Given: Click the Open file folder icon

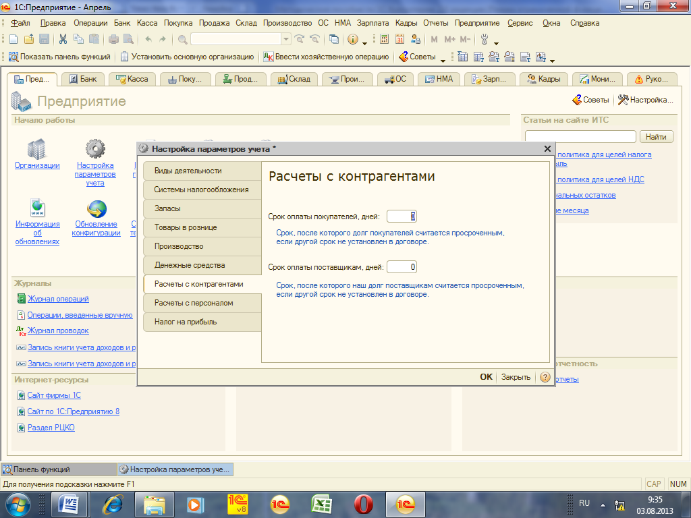Looking at the screenshot, I should point(29,39).
